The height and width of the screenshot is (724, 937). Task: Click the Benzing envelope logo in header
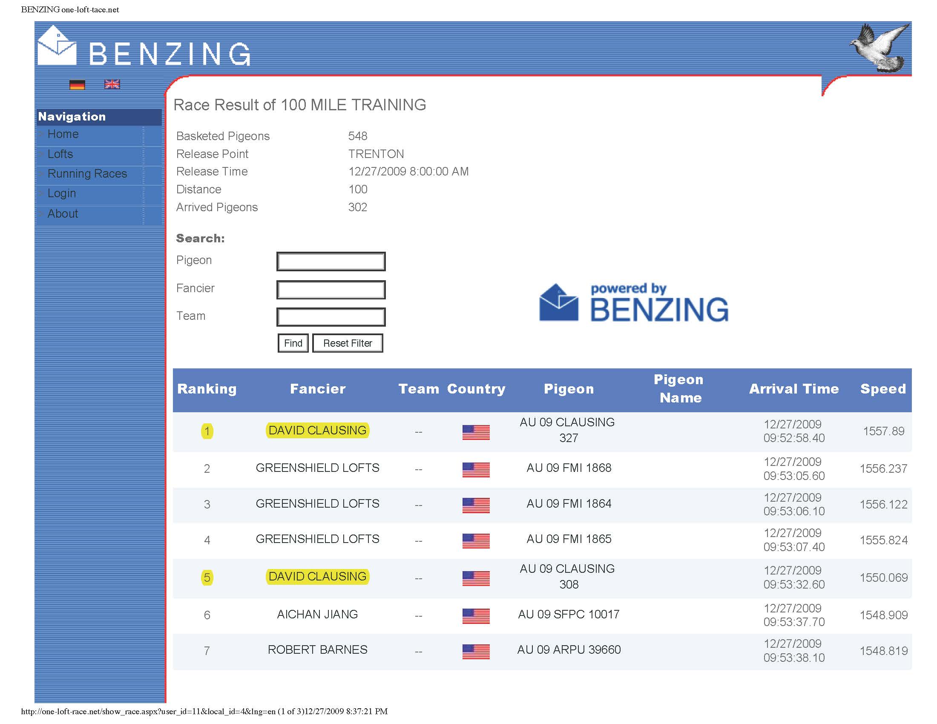[57, 46]
